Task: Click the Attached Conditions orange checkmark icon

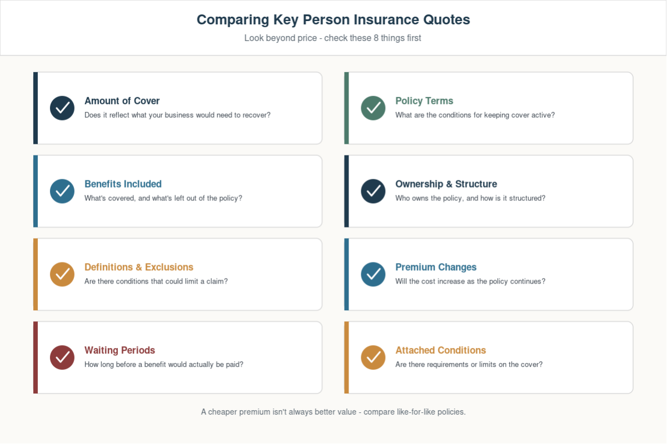Action: point(373,358)
